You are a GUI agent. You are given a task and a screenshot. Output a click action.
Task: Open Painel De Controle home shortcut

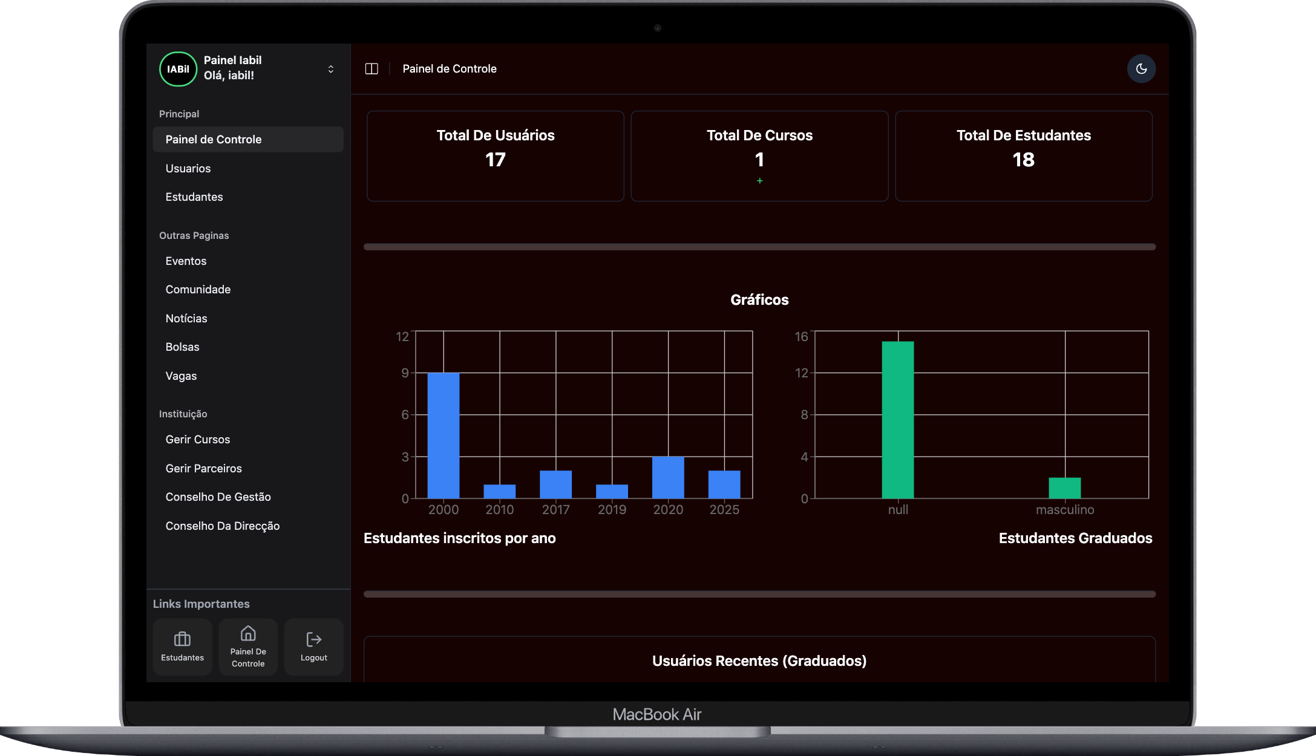[x=248, y=647]
